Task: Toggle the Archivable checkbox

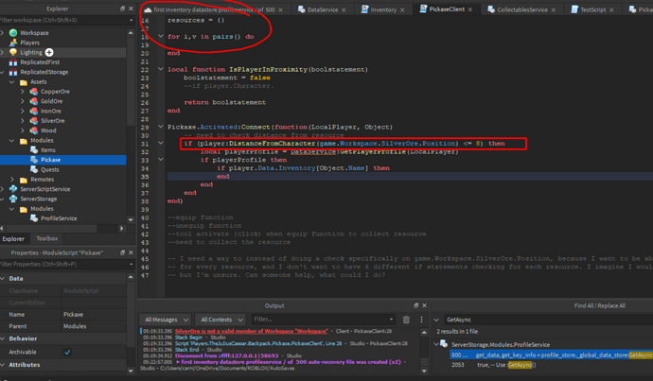Action: click(x=67, y=352)
